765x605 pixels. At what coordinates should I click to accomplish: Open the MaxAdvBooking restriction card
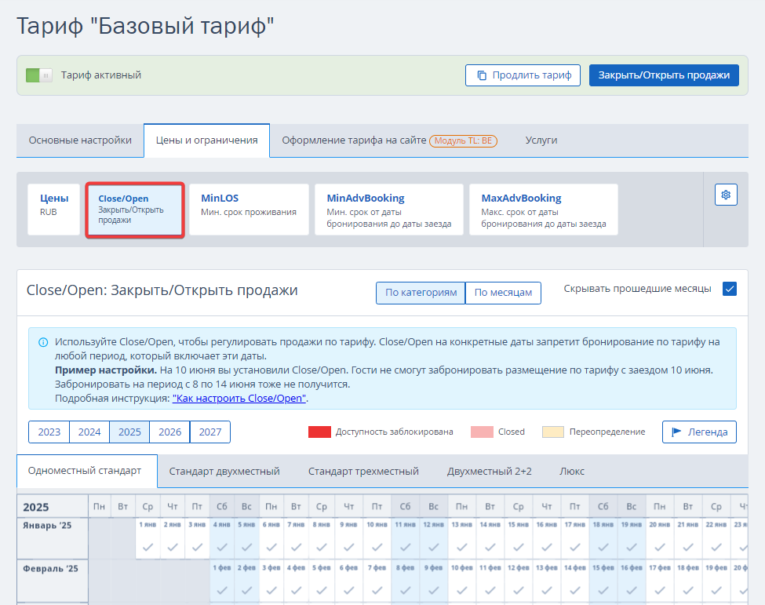point(543,210)
